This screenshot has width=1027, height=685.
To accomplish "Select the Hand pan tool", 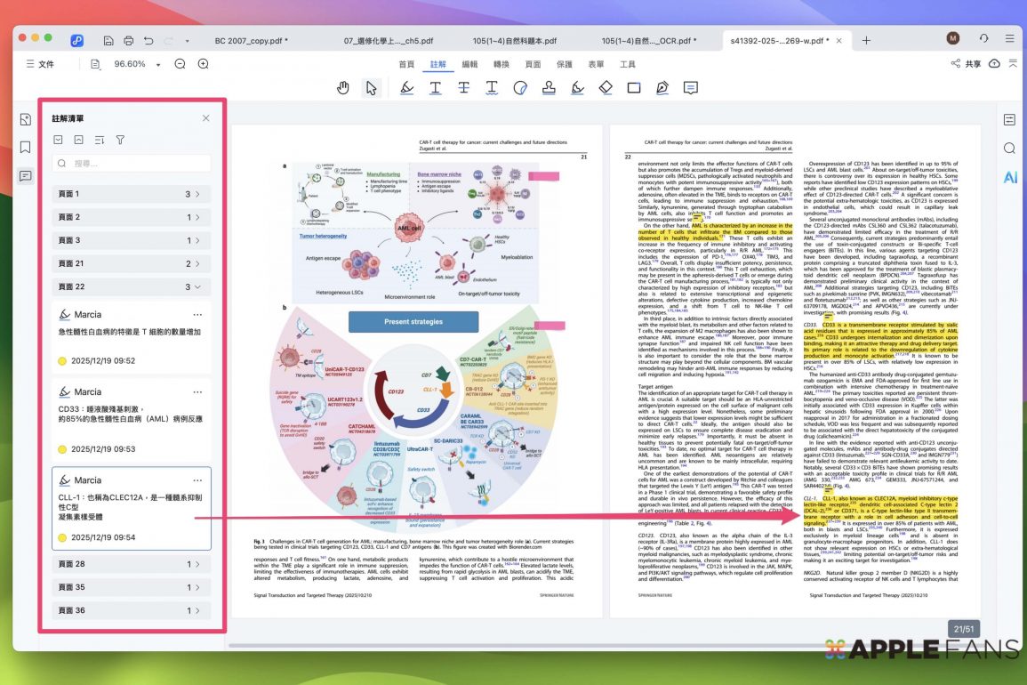I will (343, 87).
